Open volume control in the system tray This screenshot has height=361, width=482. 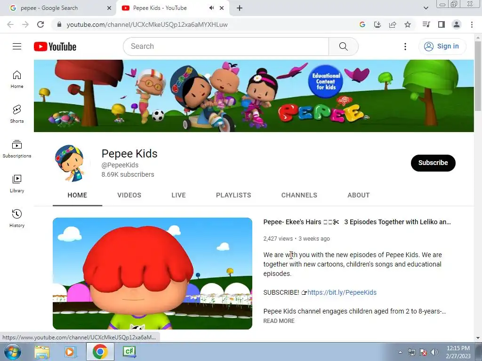point(434,352)
